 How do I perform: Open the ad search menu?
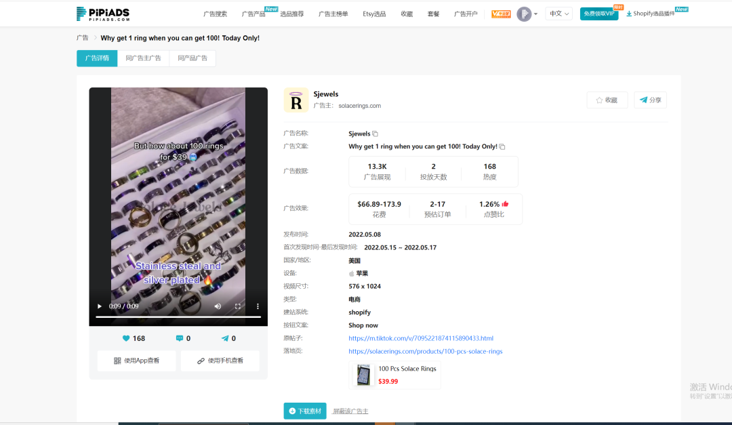point(216,14)
